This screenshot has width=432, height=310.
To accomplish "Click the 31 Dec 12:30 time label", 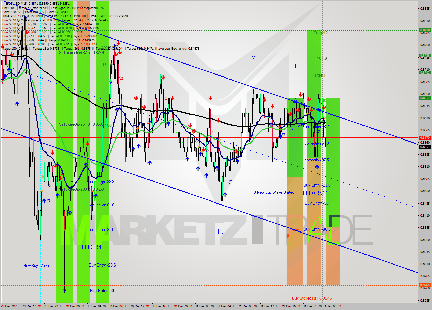I will (x=269, y=306).
